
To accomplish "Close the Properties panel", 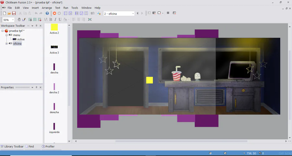I will (41, 87).
